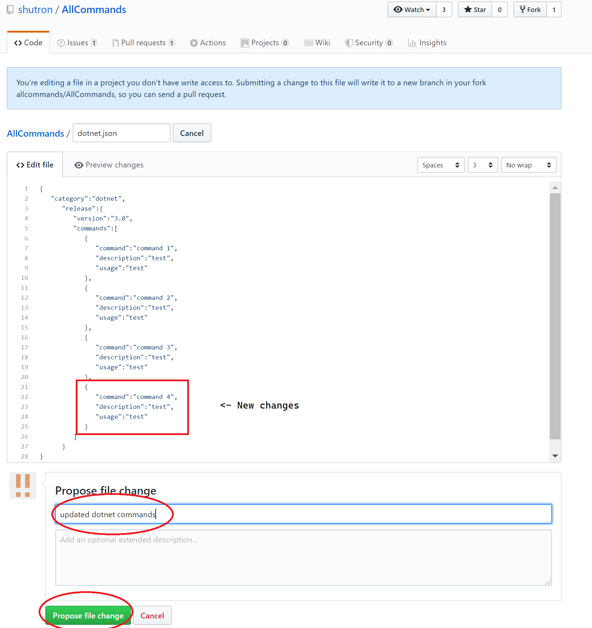The image size is (592, 628).
Task: Click the editor scrollbar down arrow
Action: point(555,456)
